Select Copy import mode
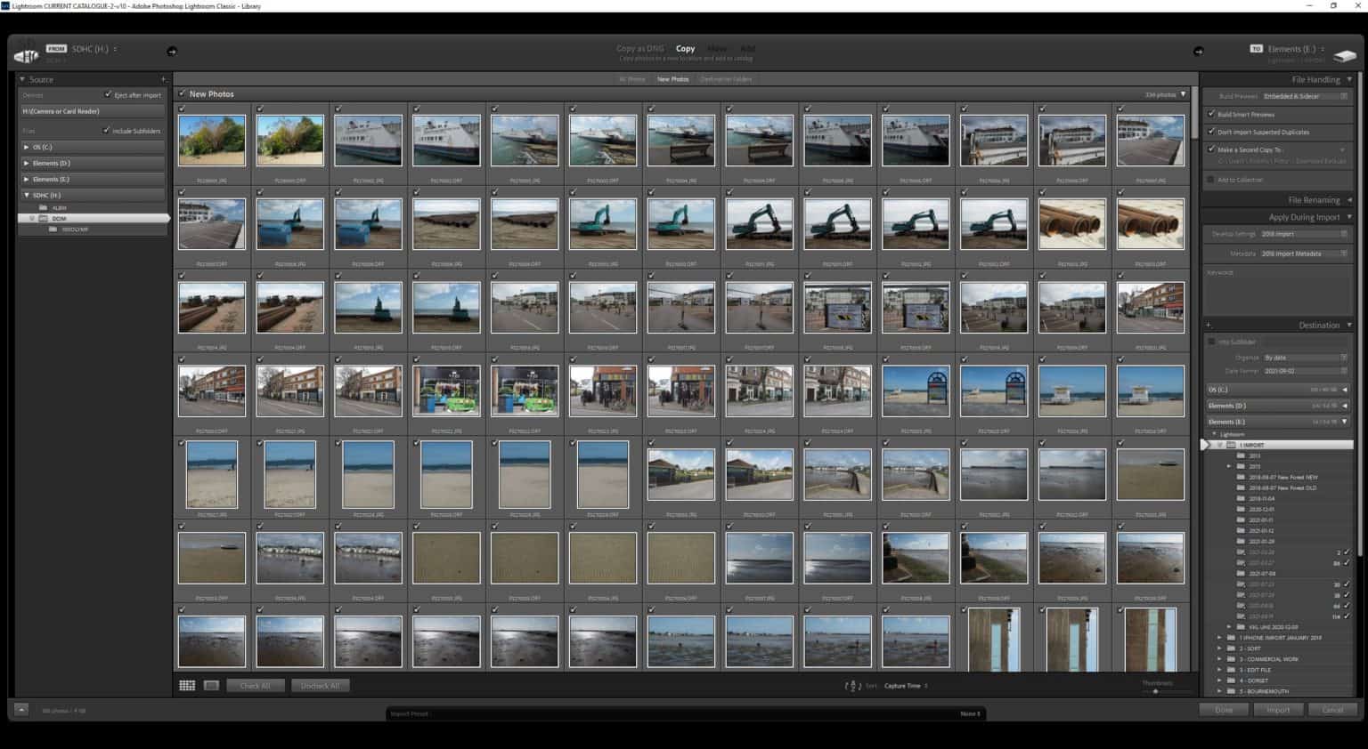The width and height of the screenshot is (1368, 749). pyautogui.click(x=685, y=49)
